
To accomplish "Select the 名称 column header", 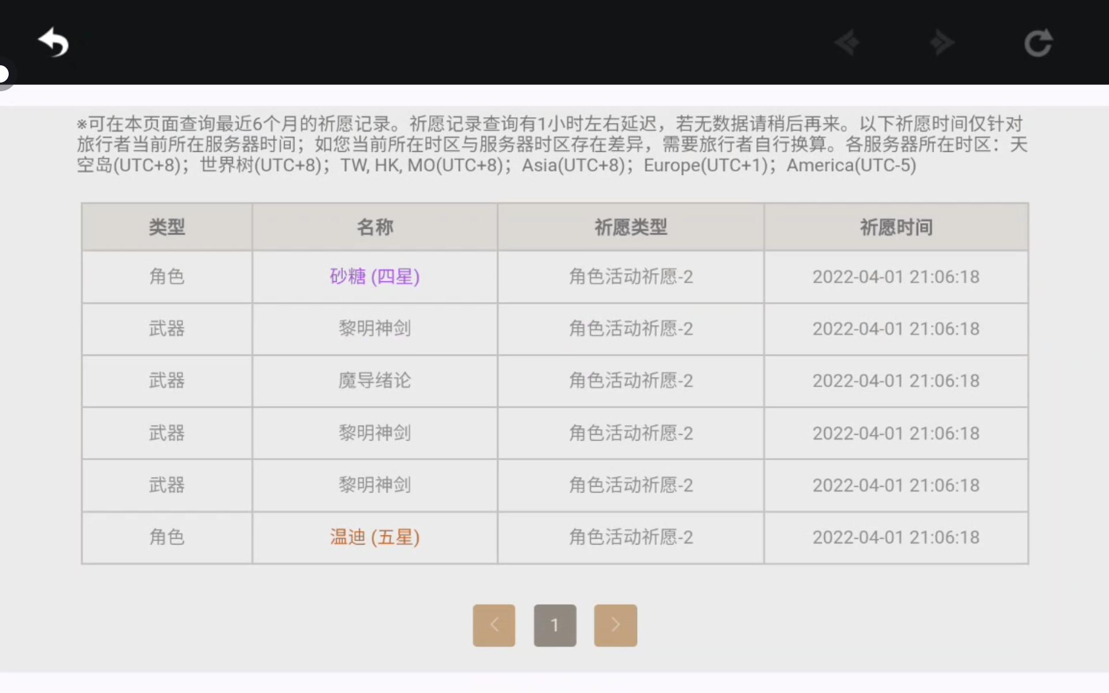I will coord(374,227).
